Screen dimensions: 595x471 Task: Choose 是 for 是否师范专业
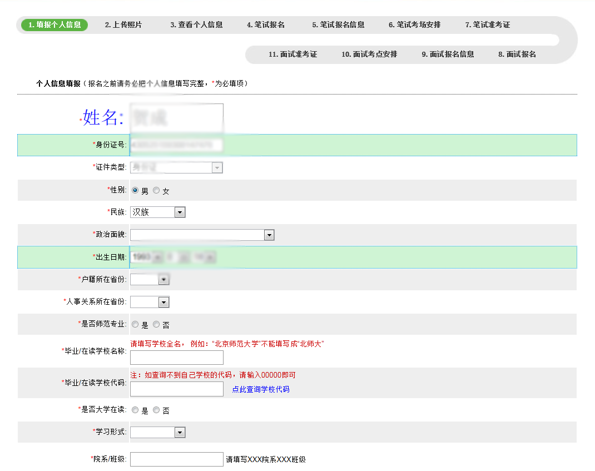135,324
